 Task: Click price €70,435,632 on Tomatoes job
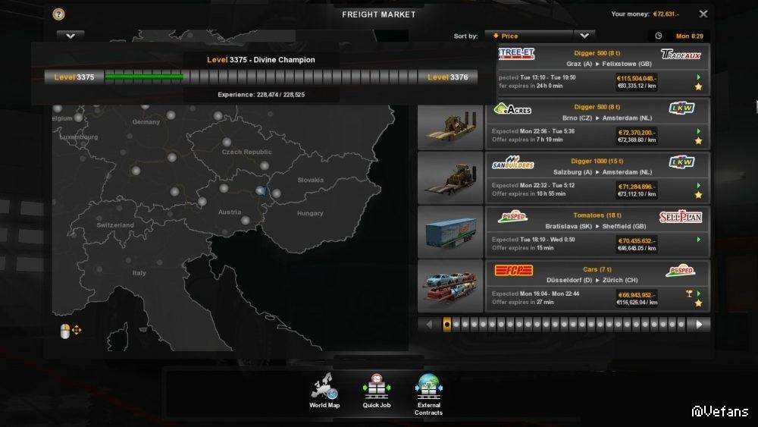[x=637, y=240]
